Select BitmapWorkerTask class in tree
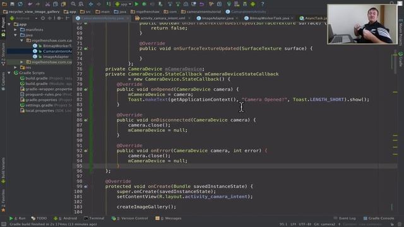 coord(52,46)
